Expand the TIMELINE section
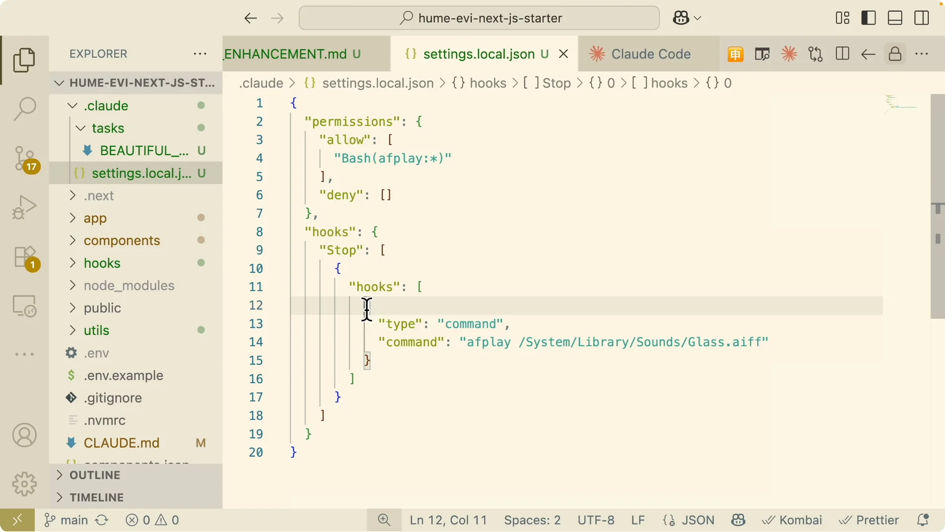 point(136,498)
